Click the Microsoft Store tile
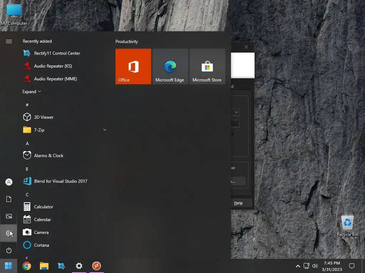365x273 pixels. pyautogui.click(x=207, y=66)
